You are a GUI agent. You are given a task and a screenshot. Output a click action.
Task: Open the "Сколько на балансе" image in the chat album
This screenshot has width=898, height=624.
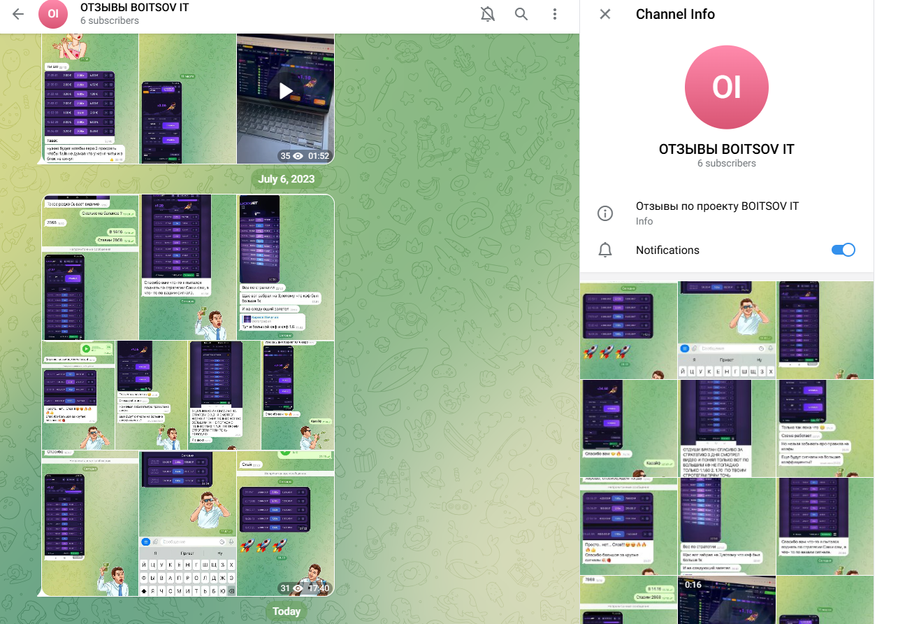point(90,267)
